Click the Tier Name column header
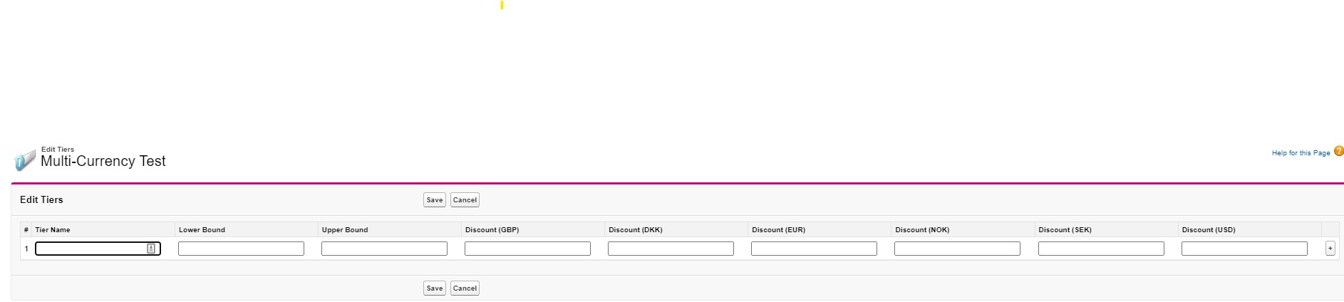The width and height of the screenshot is (1344, 302). coord(53,230)
